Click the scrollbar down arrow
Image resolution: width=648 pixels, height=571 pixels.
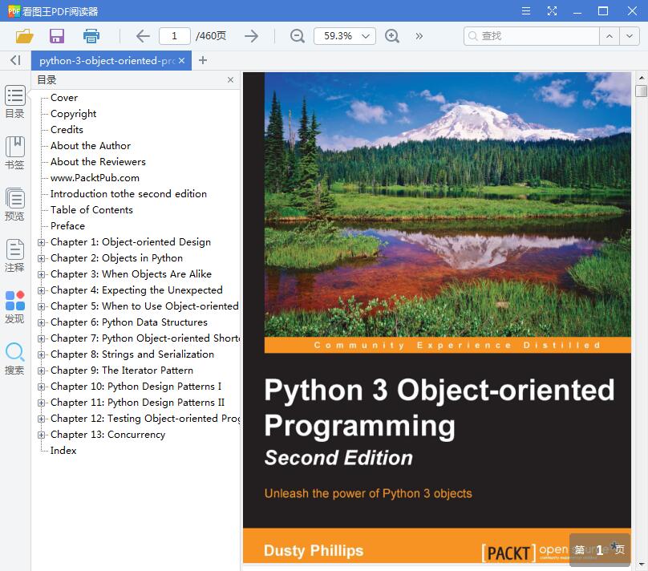pos(641,564)
